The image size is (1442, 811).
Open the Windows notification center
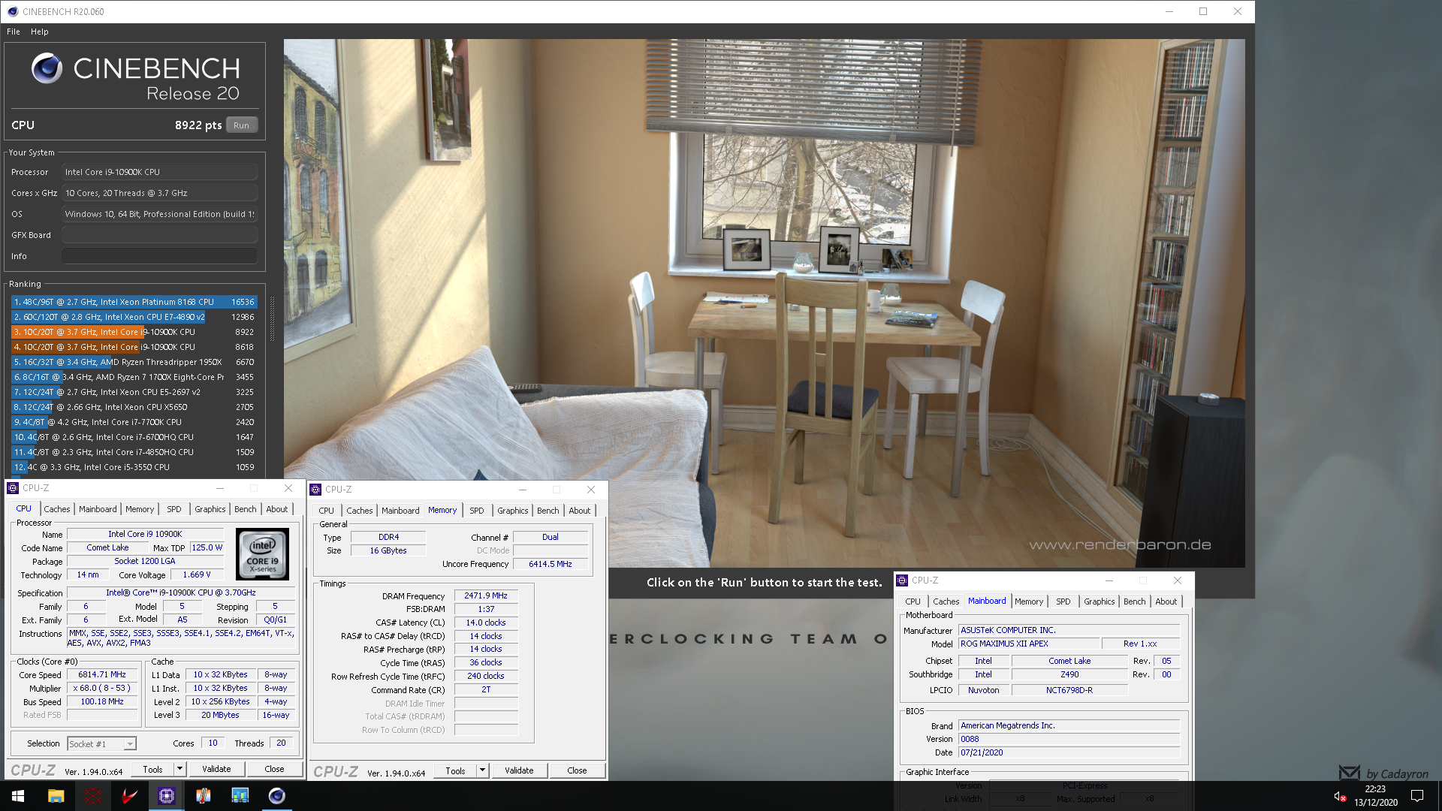coord(1417,796)
